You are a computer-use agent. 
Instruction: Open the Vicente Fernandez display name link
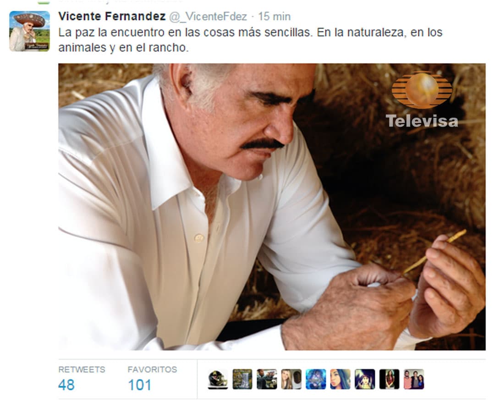pos(112,17)
